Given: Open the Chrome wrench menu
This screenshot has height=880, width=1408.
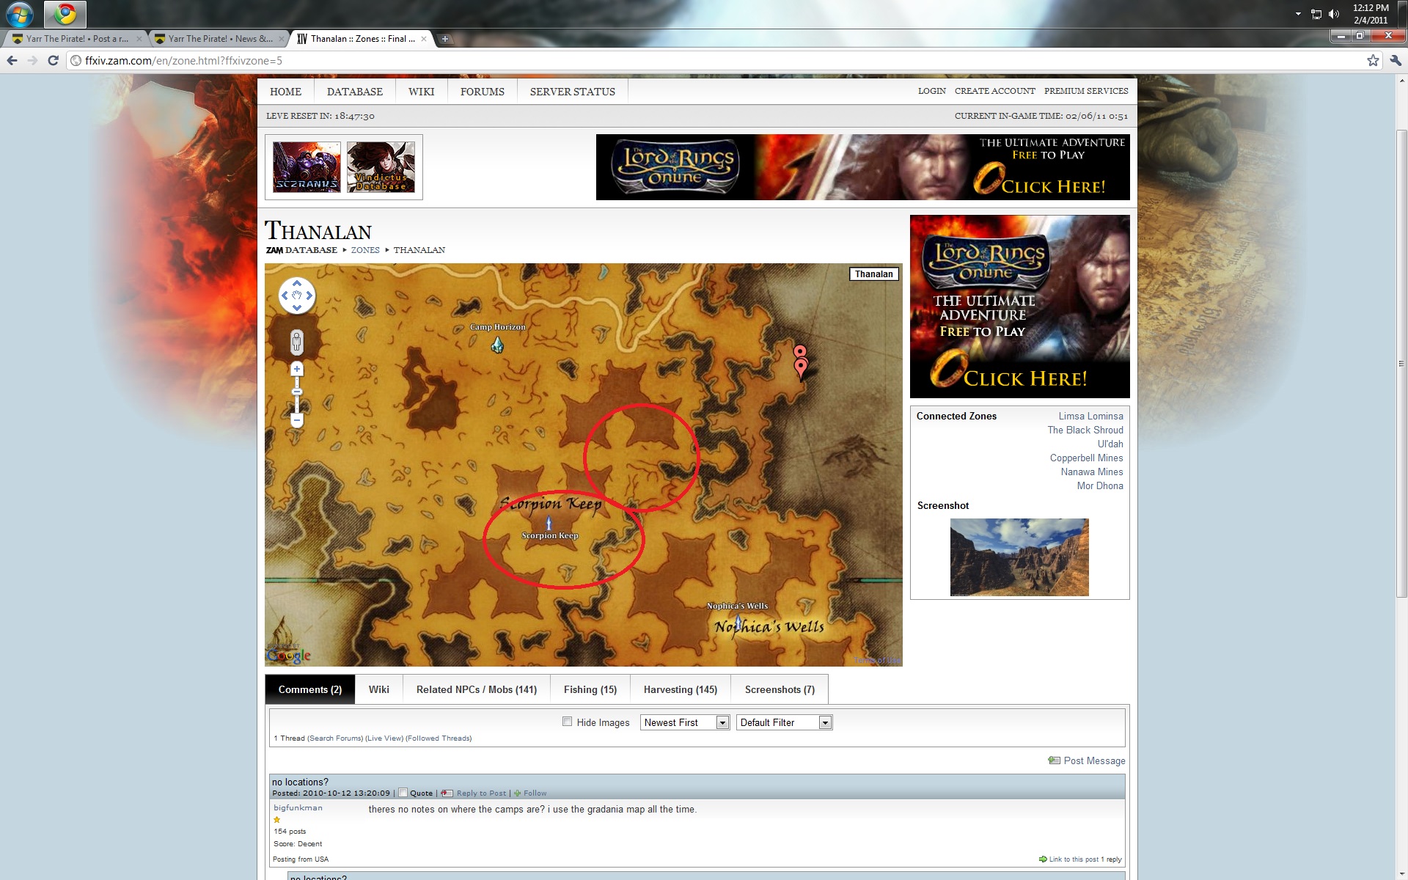Looking at the screenshot, I should 1394,61.
